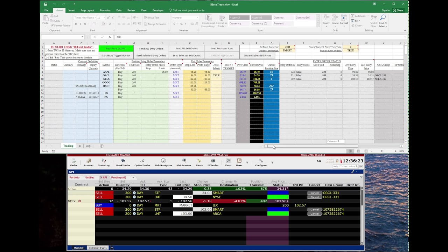Viewport: 448px width, 252px height.
Task: Apply Italic formatting in Font group
Action: (x=80, y=24)
